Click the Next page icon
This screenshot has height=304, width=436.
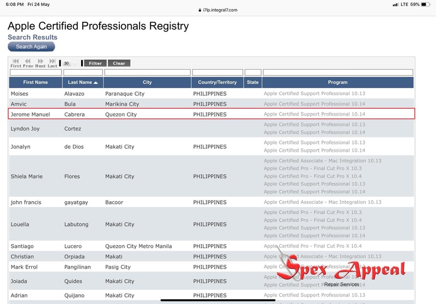[x=40, y=62]
